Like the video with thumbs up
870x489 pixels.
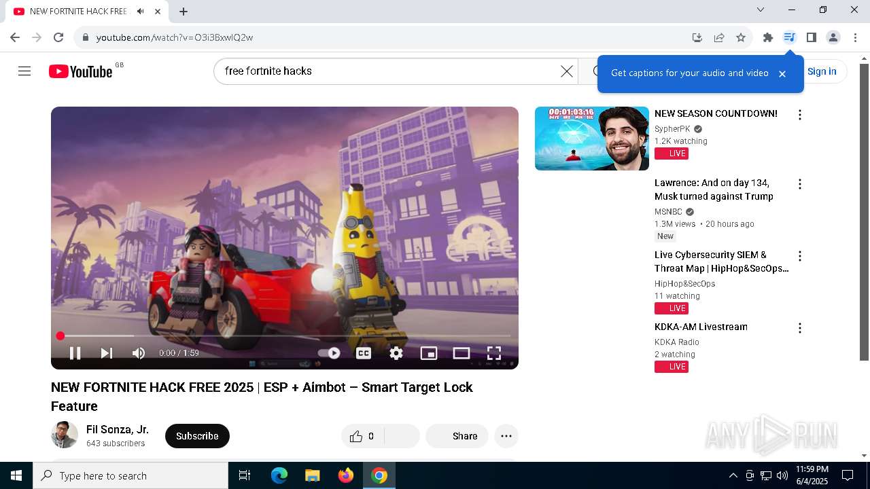click(x=362, y=436)
